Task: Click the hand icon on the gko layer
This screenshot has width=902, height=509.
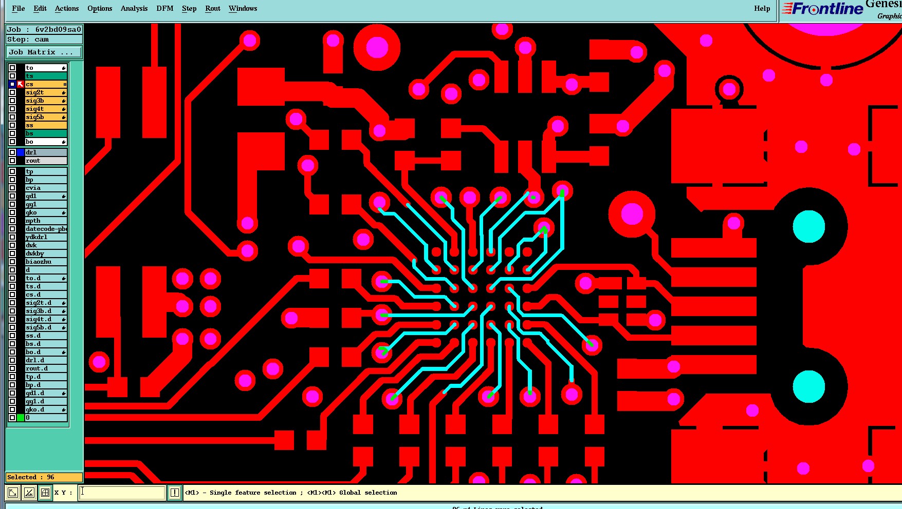Action: [64, 212]
